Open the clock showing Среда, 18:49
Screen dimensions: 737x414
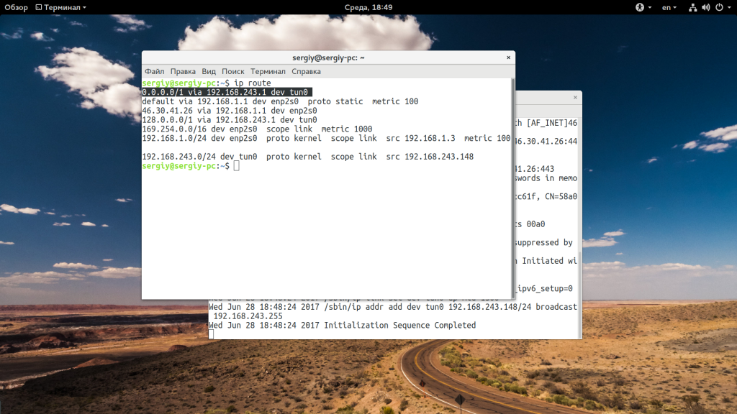tap(368, 7)
